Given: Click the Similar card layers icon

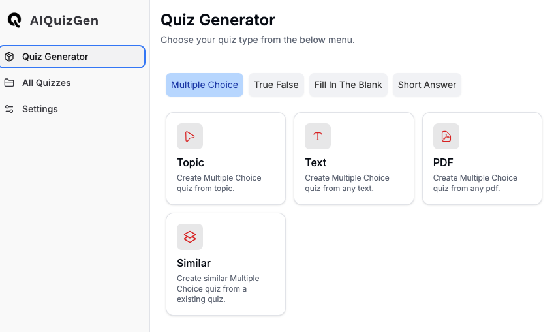Looking at the screenshot, I should point(190,237).
